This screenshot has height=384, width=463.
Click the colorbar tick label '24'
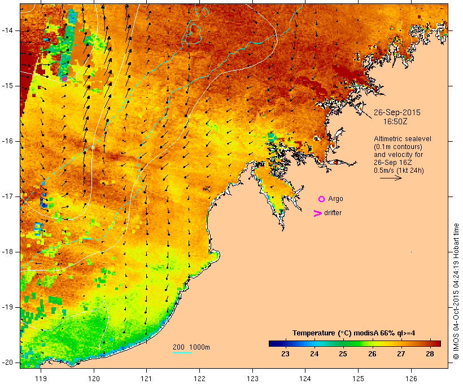(x=314, y=354)
